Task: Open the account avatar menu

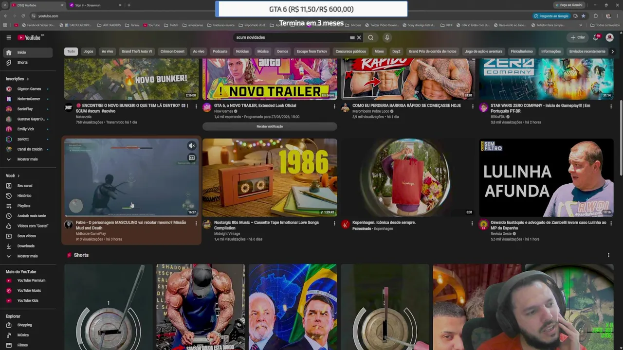Action: 609,37
